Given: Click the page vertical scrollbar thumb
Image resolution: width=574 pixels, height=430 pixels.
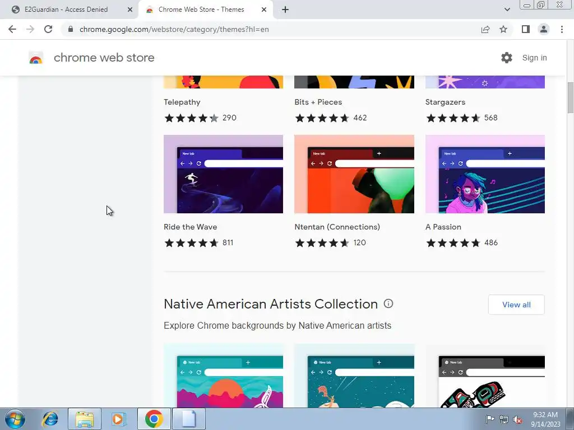Looking at the screenshot, I should [x=570, y=97].
